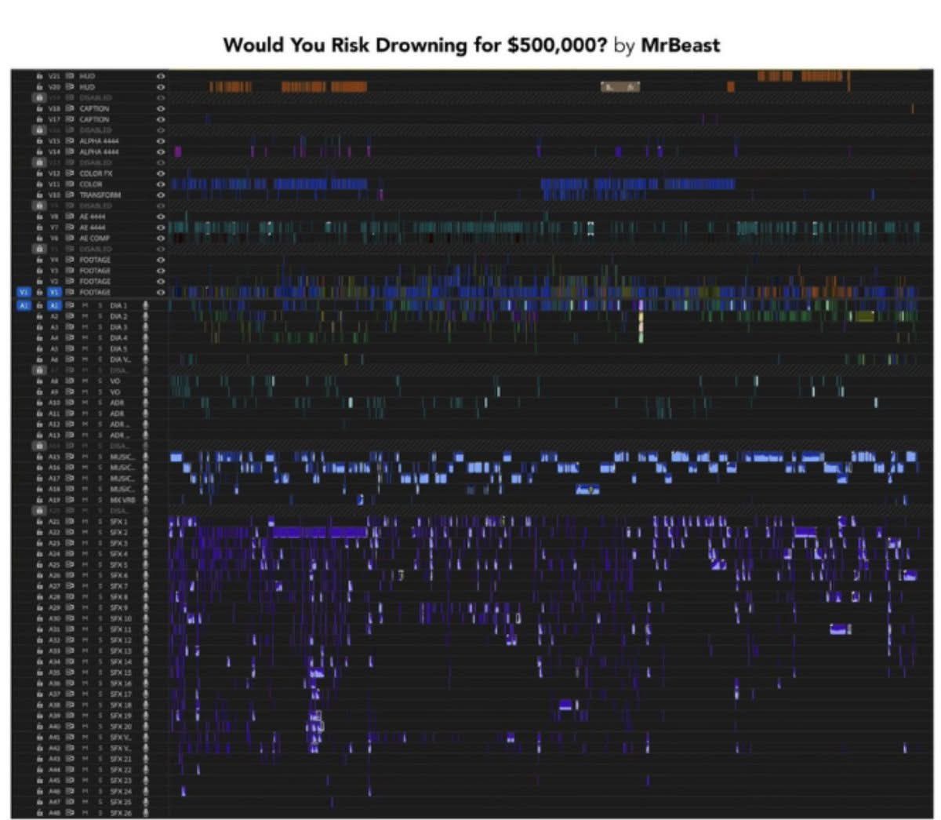The image size is (941, 820).
Task: Toggle A1 source patch indicator
Action: (24, 305)
